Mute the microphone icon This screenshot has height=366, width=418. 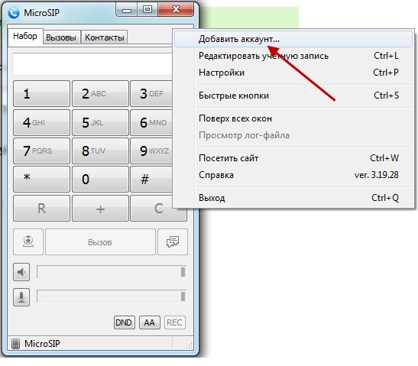21,297
